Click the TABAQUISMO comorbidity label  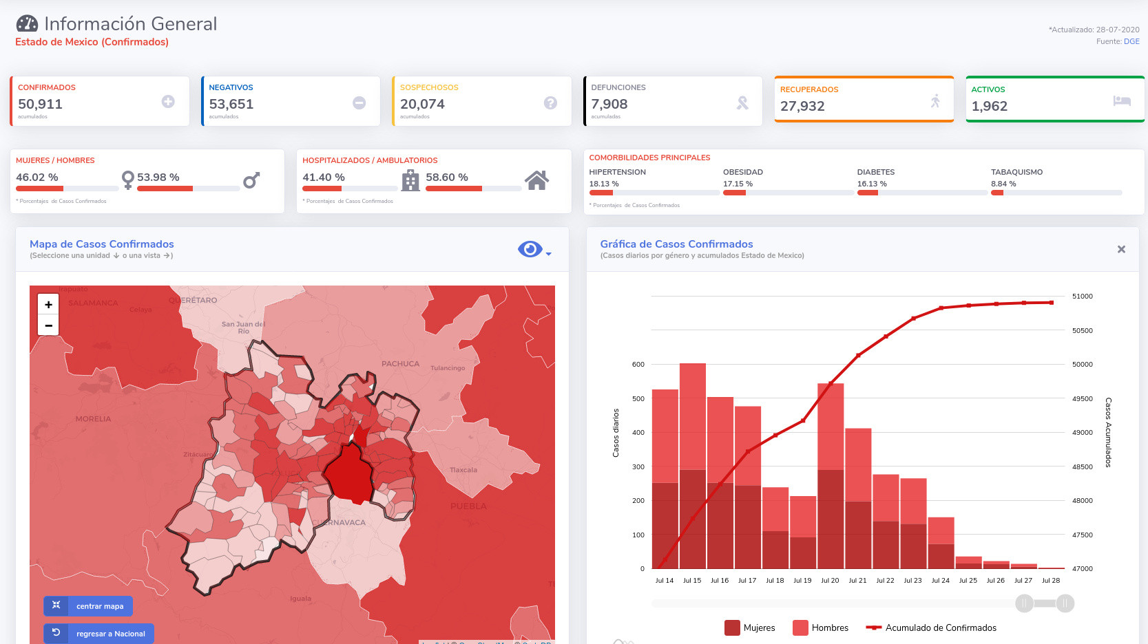coord(1016,172)
